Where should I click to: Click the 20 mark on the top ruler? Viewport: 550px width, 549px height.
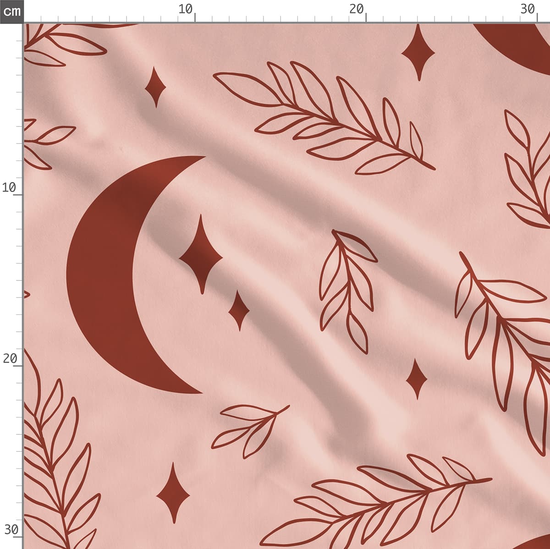357,10
